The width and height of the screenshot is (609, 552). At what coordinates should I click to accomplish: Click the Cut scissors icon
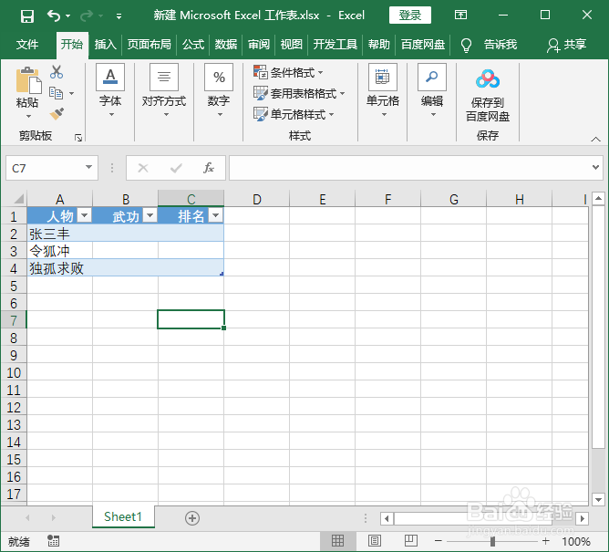(x=57, y=72)
